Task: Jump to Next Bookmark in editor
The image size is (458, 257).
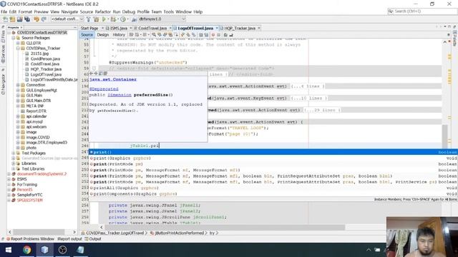Action: tap(189, 35)
